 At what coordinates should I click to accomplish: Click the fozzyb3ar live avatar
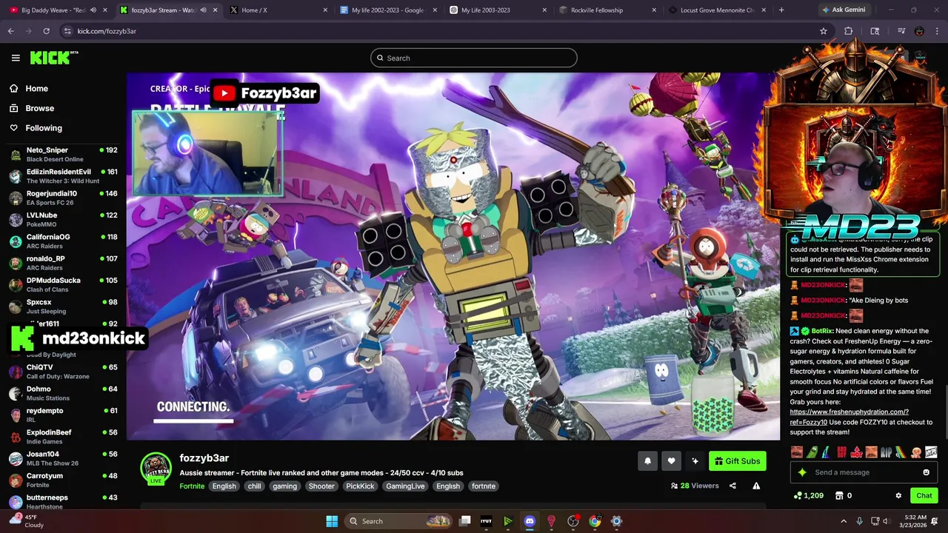(156, 469)
